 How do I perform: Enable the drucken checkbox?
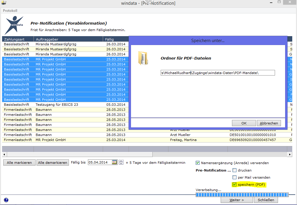[235, 170]
